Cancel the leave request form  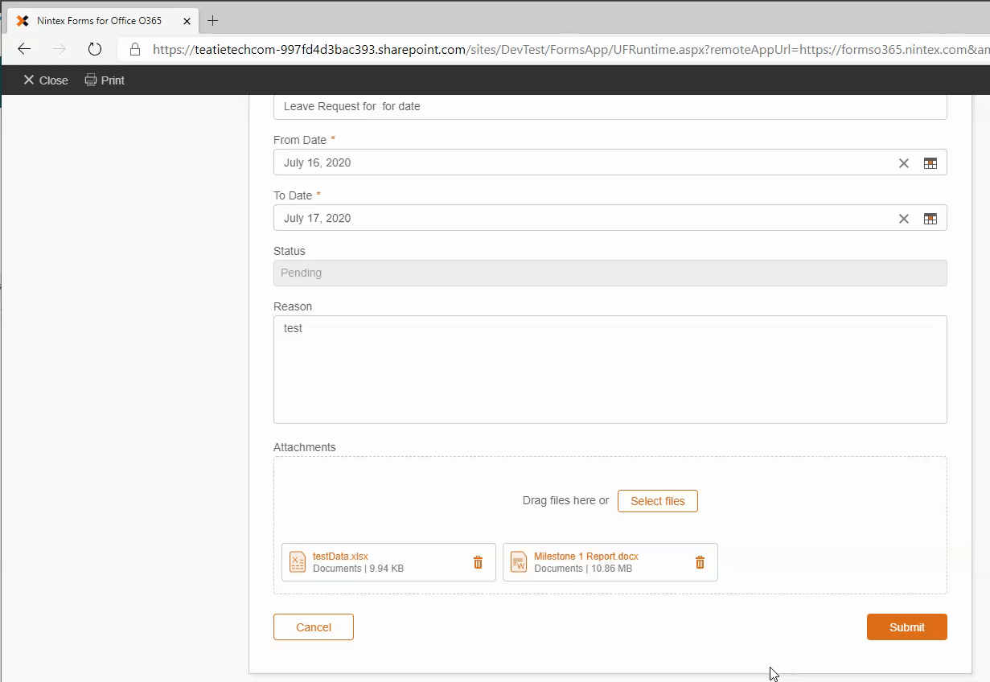point(314,627)
